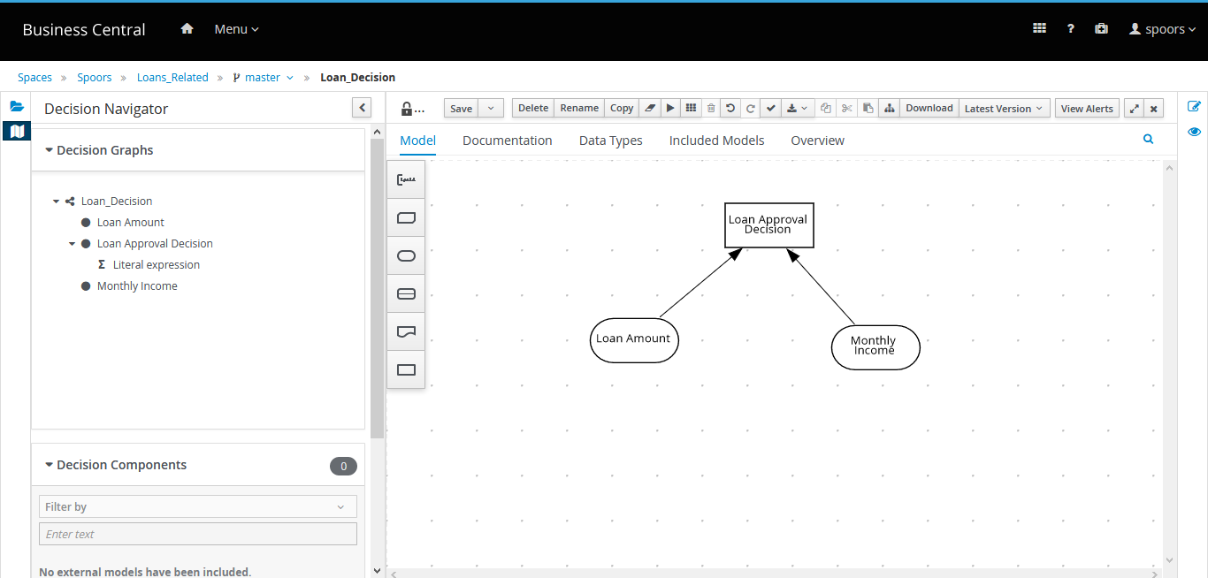
Task: Open the Latest Version dropdown
Action: [x=1004, y=109]
